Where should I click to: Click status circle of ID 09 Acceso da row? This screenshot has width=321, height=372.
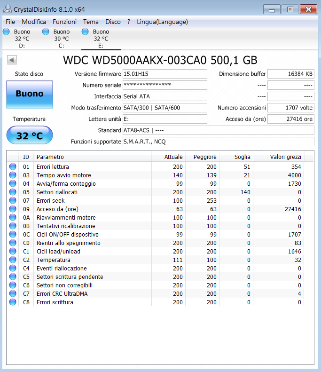(x=13, y=209)
